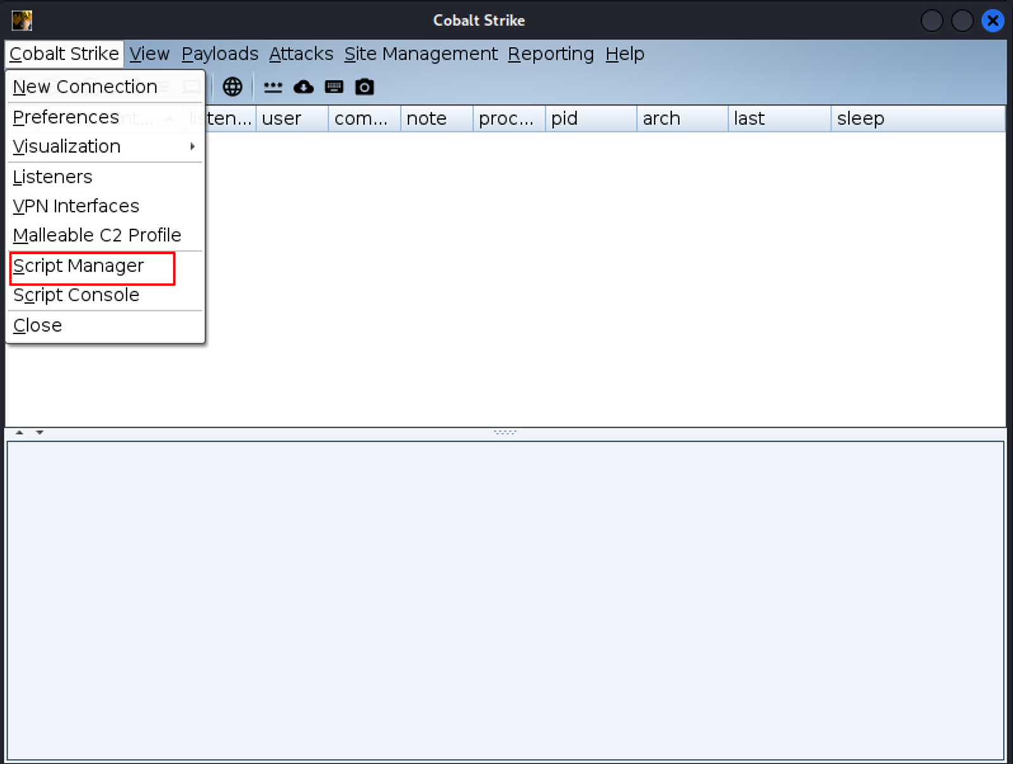Screen dimensions: 1013x764
Task: Open the web log globe icon
Action: click(232, 87)
